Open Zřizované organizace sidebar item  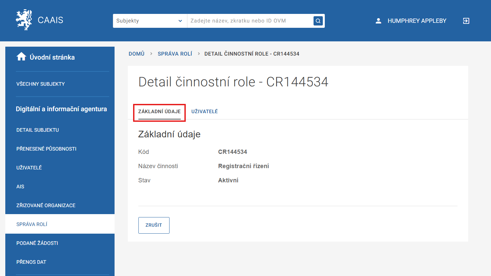[46, 206]
